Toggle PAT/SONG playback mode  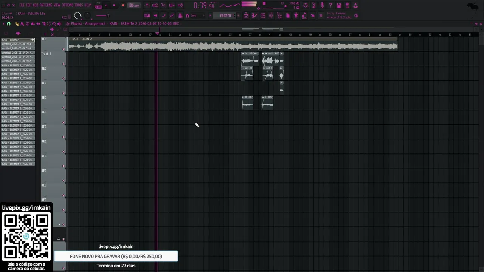click(98, 6)
